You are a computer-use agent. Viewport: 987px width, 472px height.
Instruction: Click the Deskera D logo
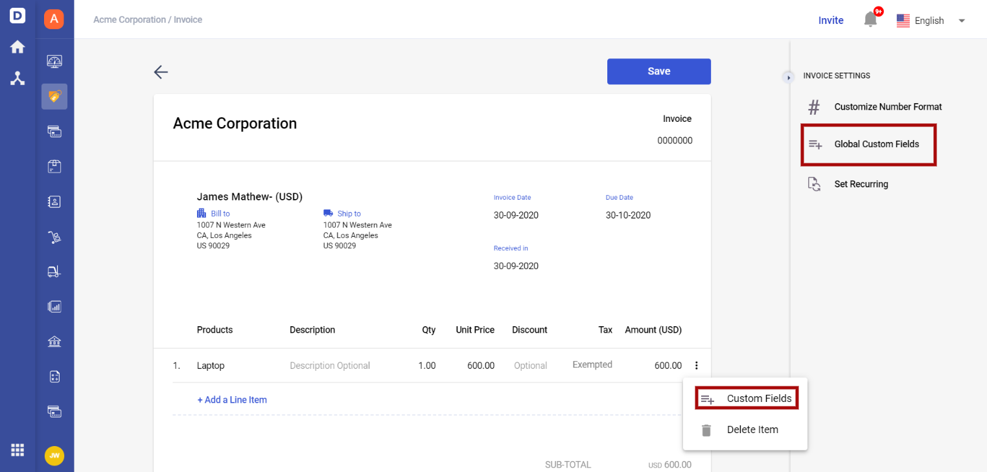pos(17,16)
